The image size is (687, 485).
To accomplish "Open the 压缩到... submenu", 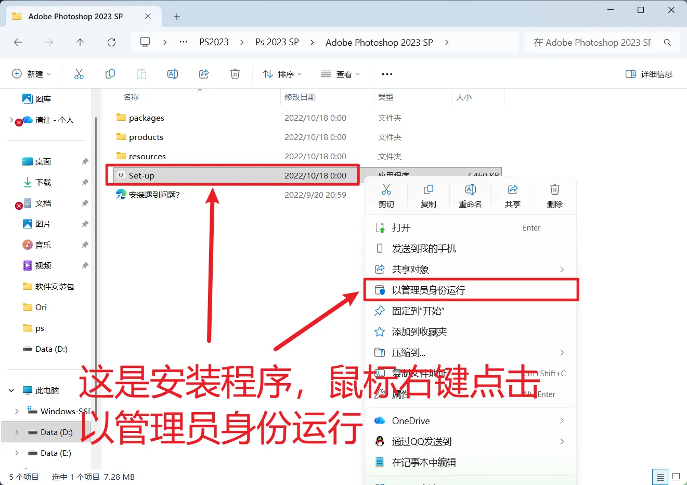I will point(471,353).
